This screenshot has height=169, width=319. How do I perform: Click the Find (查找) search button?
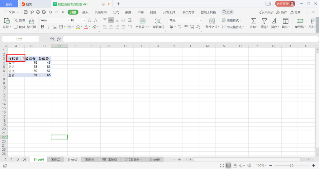[x=227, y=12]
